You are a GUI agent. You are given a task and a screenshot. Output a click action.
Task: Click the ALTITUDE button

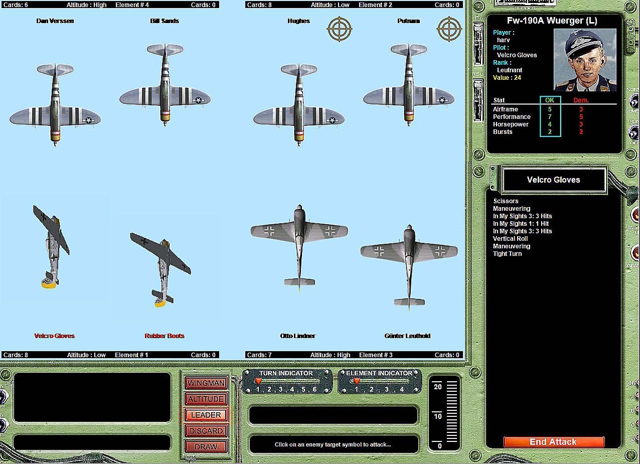(x=206, y=399)
